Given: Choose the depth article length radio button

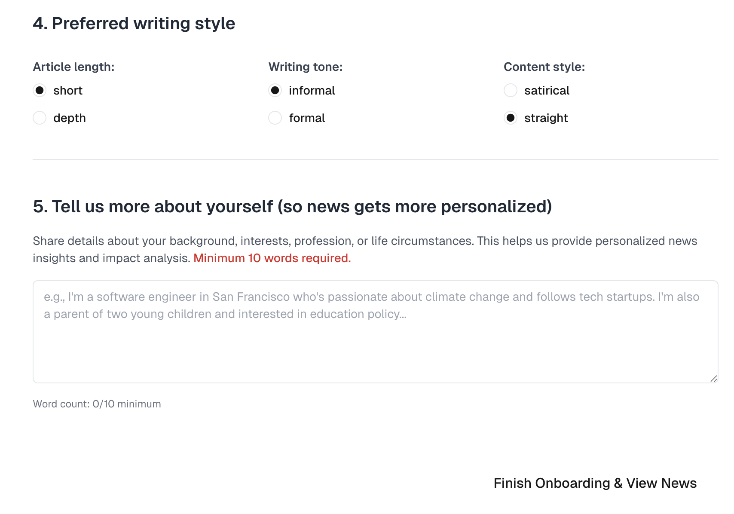Looking at the screenshot, I should click(40, 118).
